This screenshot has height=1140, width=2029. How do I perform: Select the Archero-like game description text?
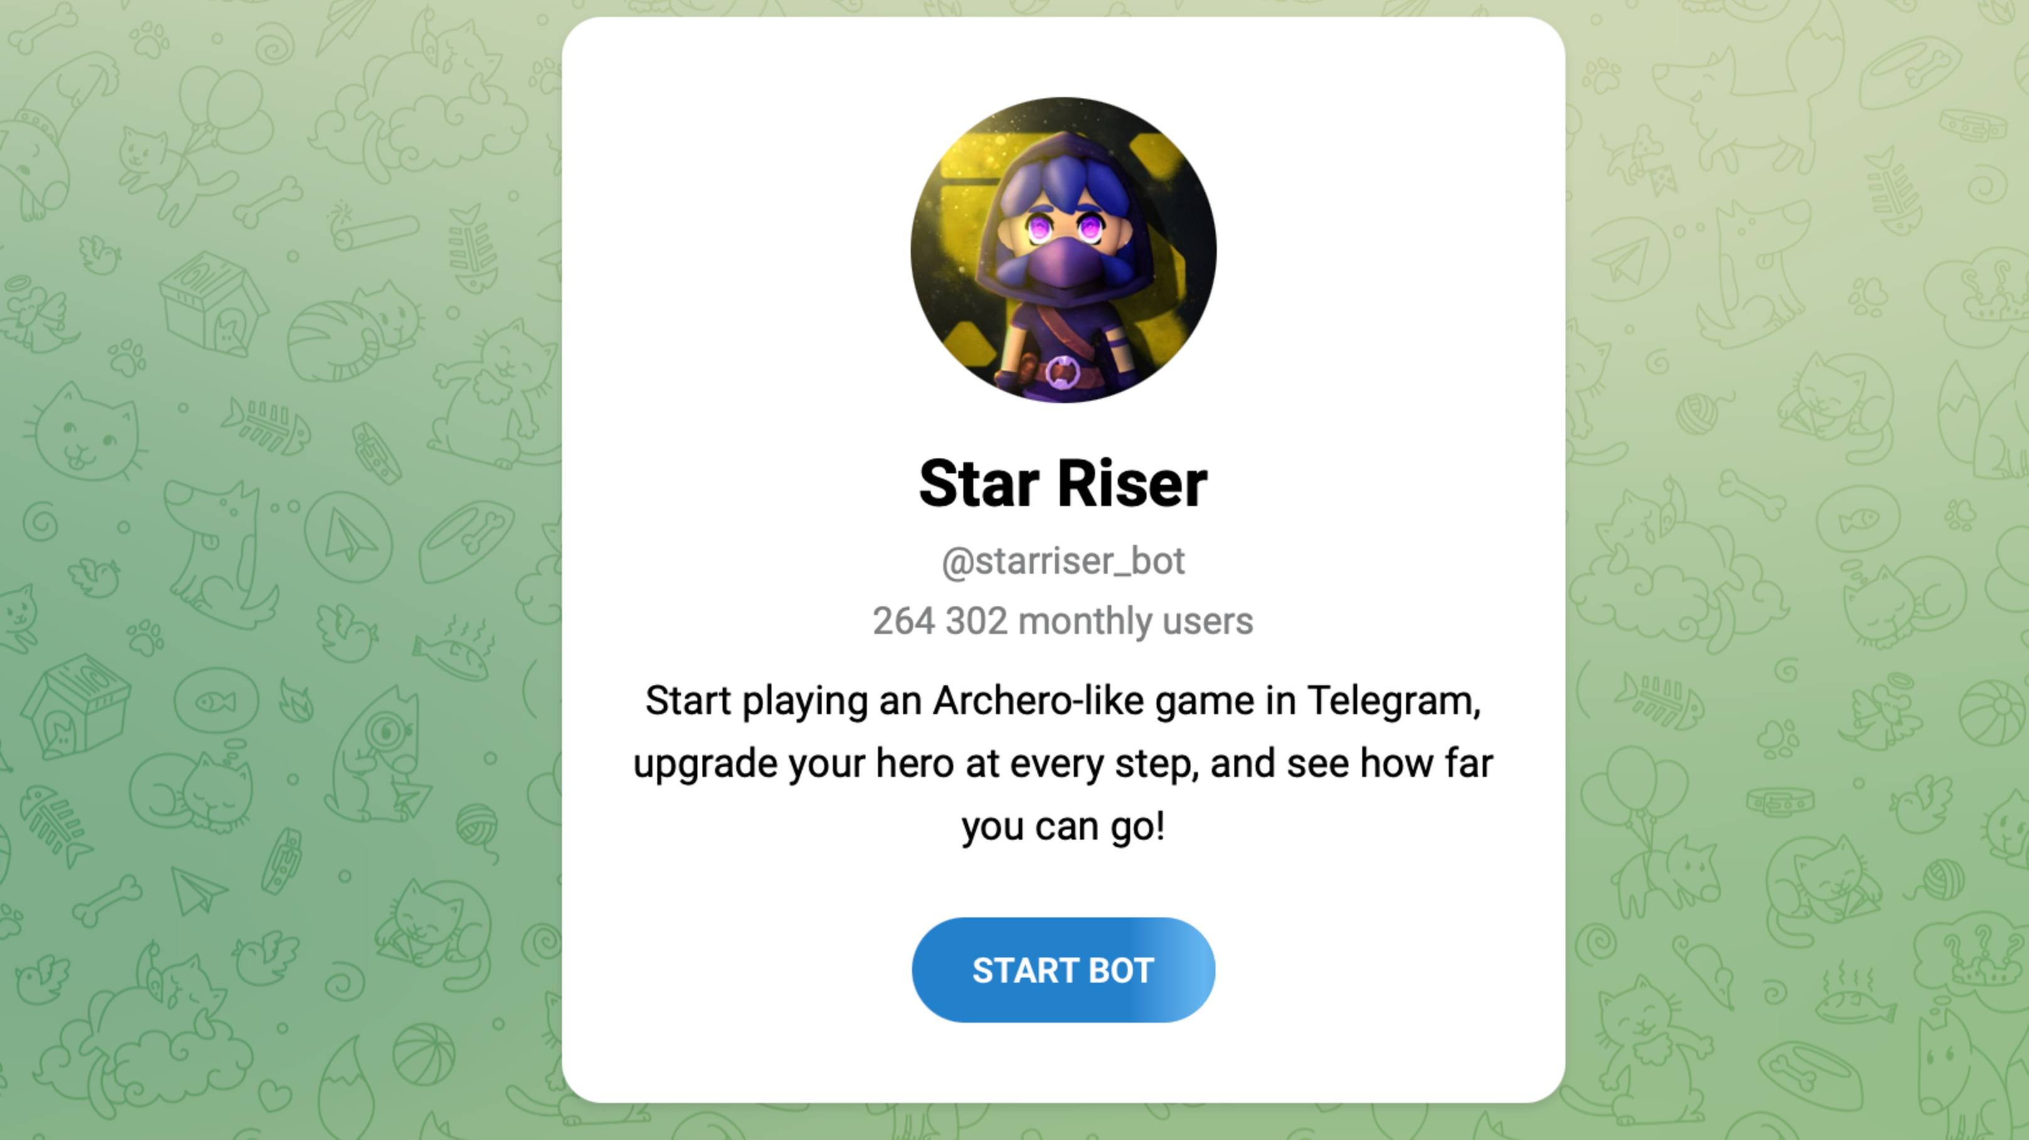click(x=1063, y=763)
